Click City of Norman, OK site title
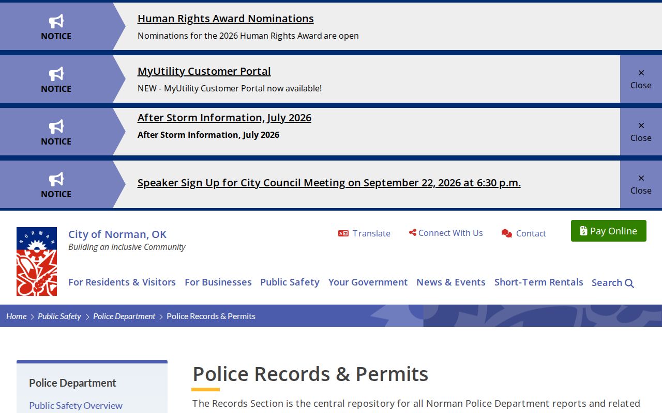Screen dimensions: 662x413 [x=117, y=234]
